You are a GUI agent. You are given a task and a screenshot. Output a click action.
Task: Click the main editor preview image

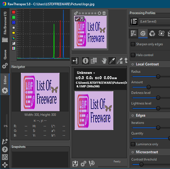pyautogui.click(x=94, y=111)
